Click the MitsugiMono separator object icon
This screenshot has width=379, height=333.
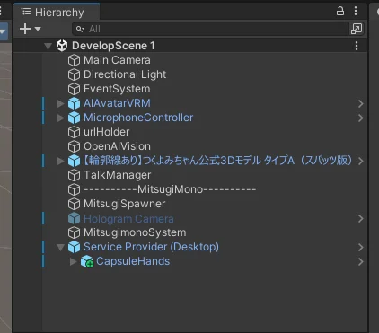click(x=74, y=189)
